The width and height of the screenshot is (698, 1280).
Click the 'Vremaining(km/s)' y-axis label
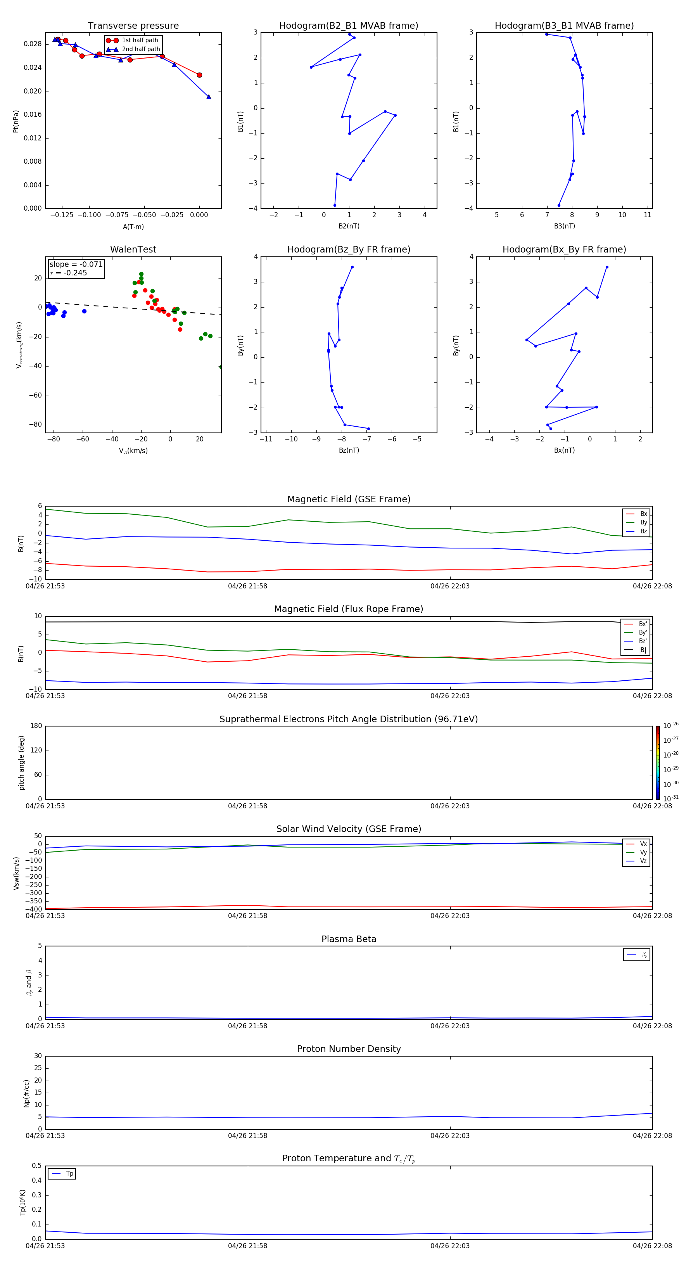[19, 345]
